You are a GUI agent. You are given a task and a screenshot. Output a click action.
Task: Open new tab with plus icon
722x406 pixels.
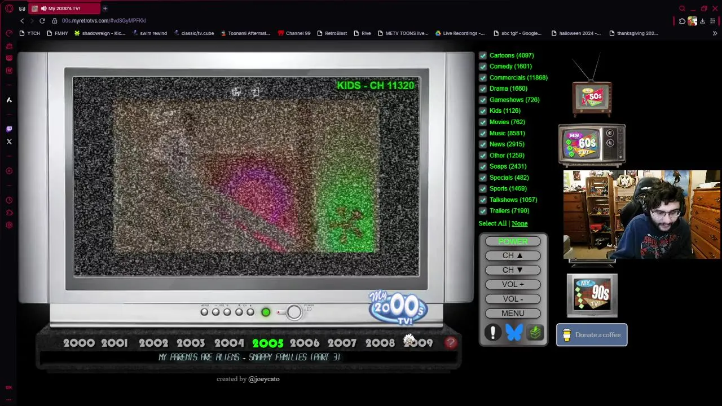click(105, 8)
